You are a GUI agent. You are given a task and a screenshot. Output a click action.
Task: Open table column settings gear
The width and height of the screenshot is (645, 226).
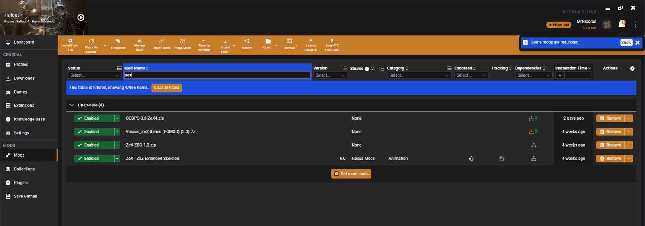pyautogui.click(x=632, y=68)
